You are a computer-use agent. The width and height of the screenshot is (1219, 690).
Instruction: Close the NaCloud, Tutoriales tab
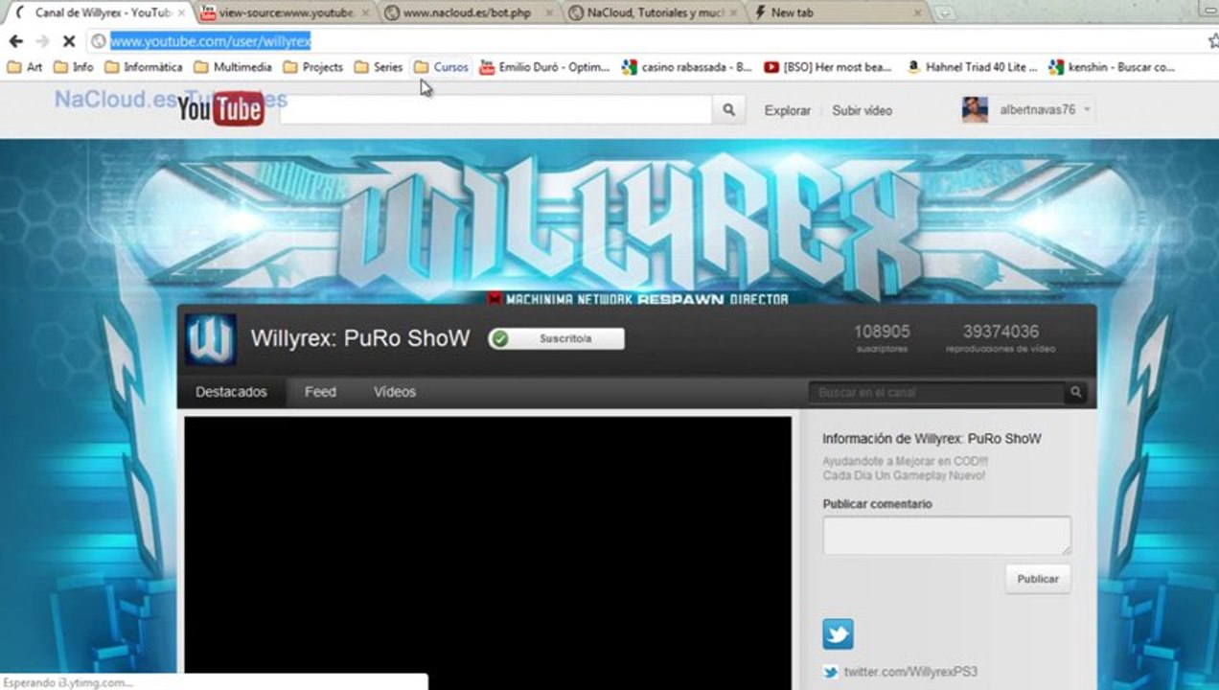733,13
